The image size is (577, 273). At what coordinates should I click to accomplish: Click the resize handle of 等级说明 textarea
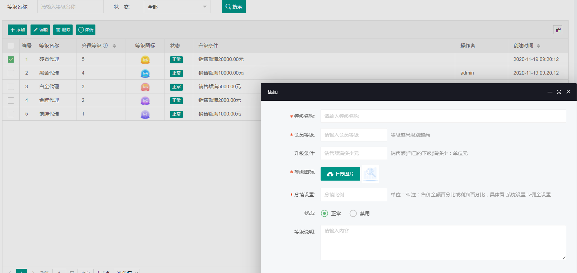[x=564, y=258]
